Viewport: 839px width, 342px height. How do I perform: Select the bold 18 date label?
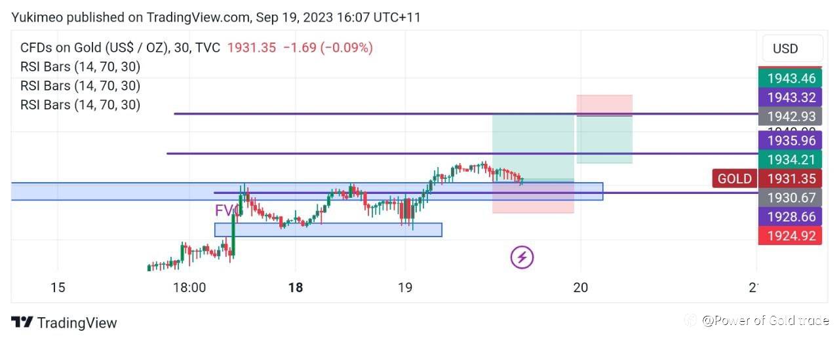click(x=296, y=287)
